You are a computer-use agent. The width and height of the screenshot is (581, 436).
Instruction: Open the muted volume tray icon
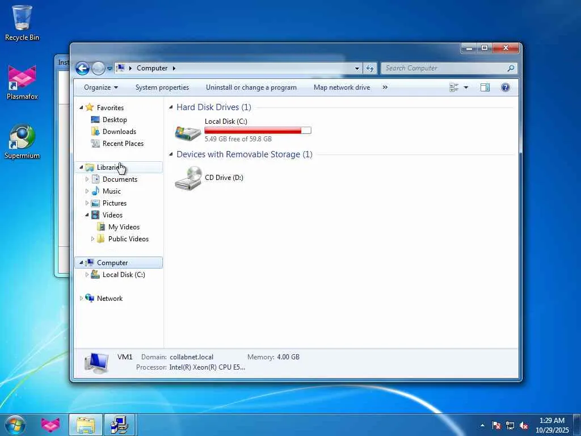pos(524,425)
